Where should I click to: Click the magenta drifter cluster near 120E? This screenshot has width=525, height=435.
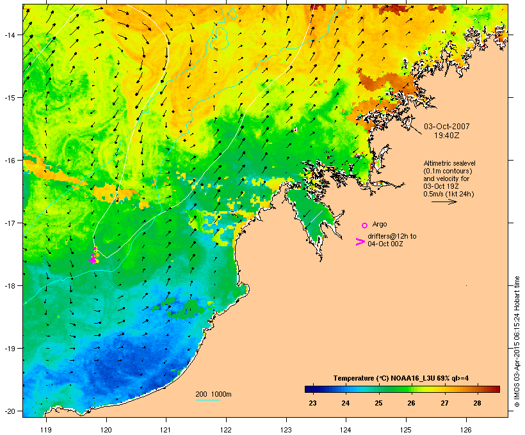tap(94, 256)
